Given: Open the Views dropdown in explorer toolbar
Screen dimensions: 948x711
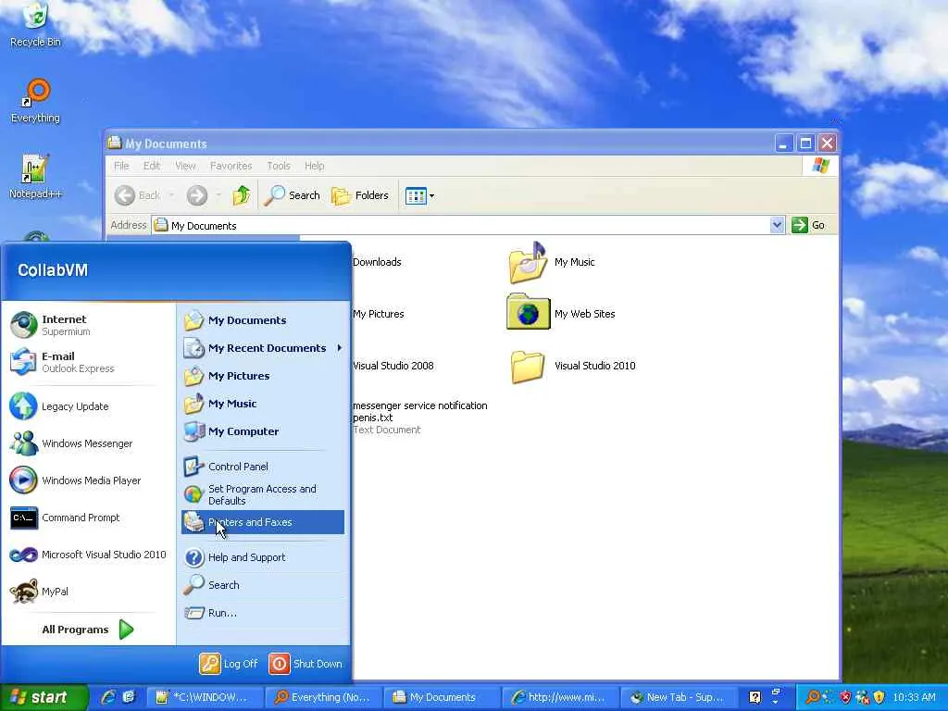Looking at the screenshot, I should pos(431,196).
